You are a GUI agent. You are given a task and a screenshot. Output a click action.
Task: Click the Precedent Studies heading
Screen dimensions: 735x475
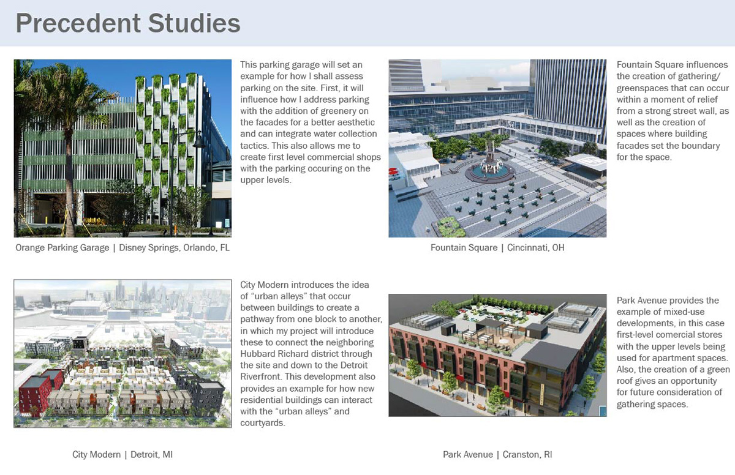[127, 23]
